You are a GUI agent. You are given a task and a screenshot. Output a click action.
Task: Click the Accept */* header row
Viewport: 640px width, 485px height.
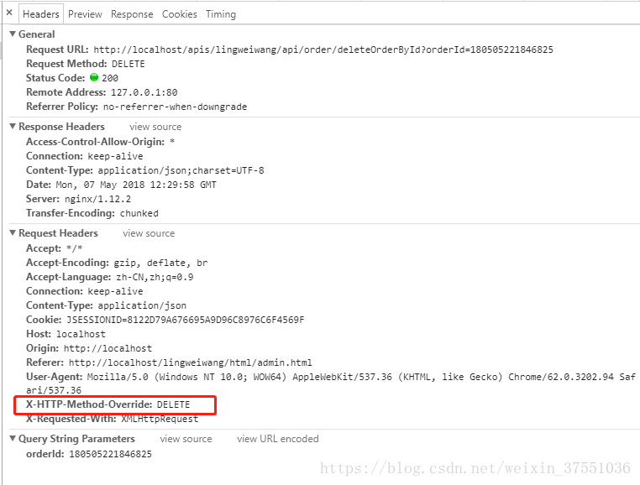55,248
